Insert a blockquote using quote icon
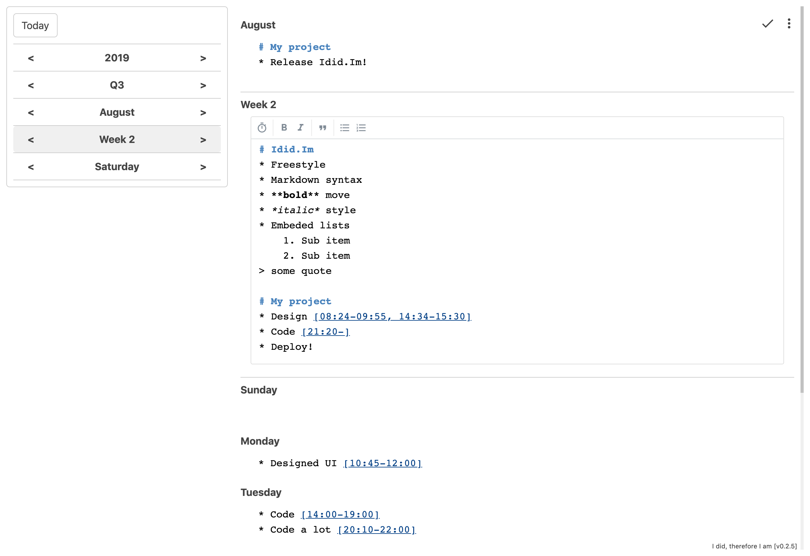The height and width of the screenshot is (556, 810). point(323,128)
